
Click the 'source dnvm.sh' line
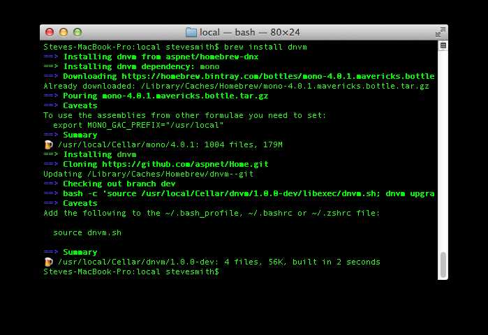click(x=87, y=232)
